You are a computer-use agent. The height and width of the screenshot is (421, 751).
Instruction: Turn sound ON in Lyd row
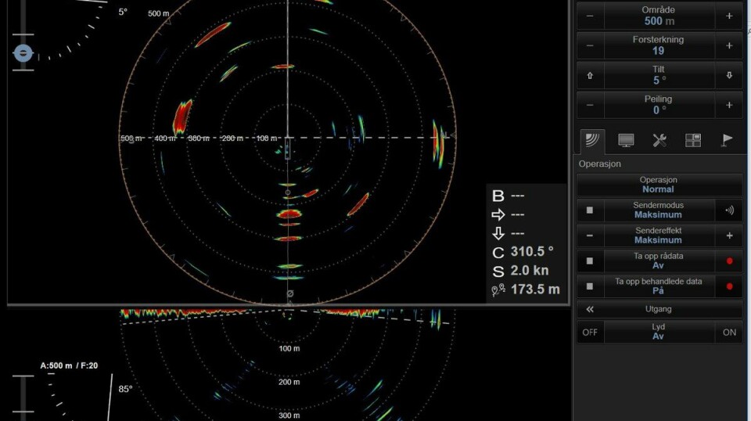tap(729, 333)
